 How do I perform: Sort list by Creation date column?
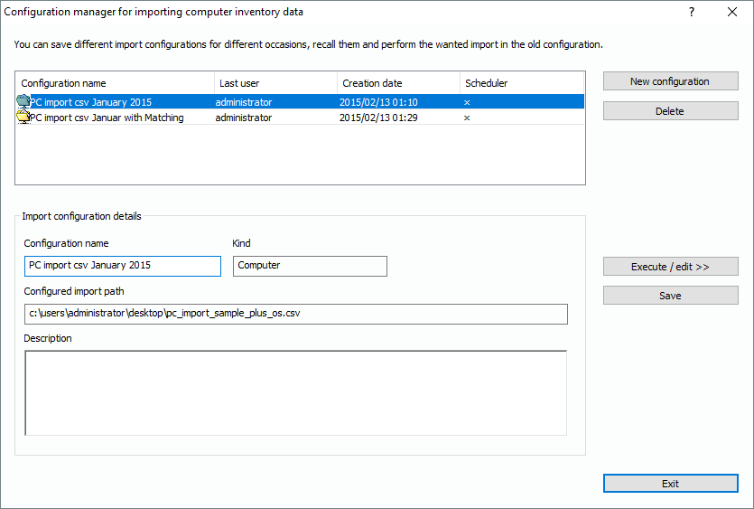398,83
